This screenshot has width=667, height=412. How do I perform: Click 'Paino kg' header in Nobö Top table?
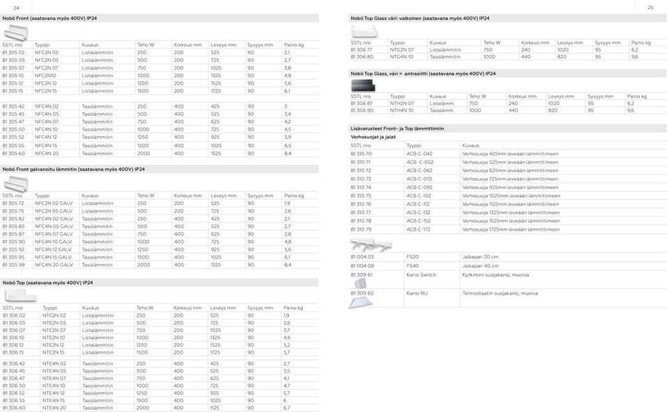click(x=293, y=308)
